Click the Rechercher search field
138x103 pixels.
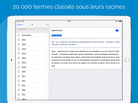32,29
